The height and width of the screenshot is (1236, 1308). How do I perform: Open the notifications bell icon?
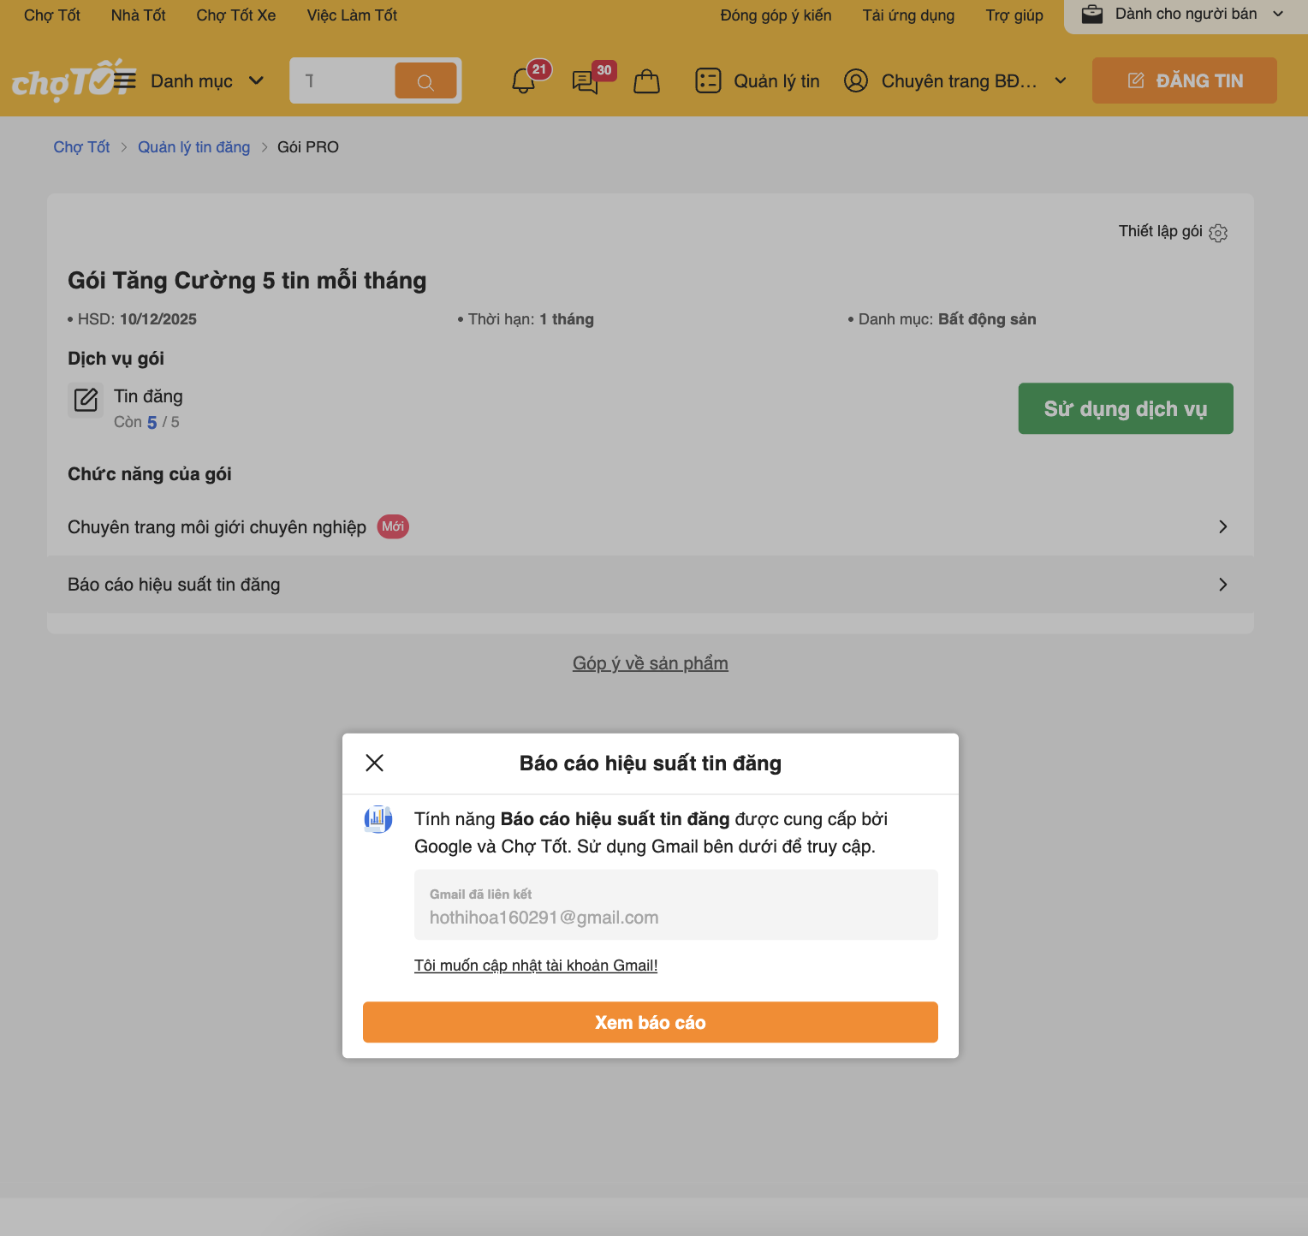(x=523, y=81)
